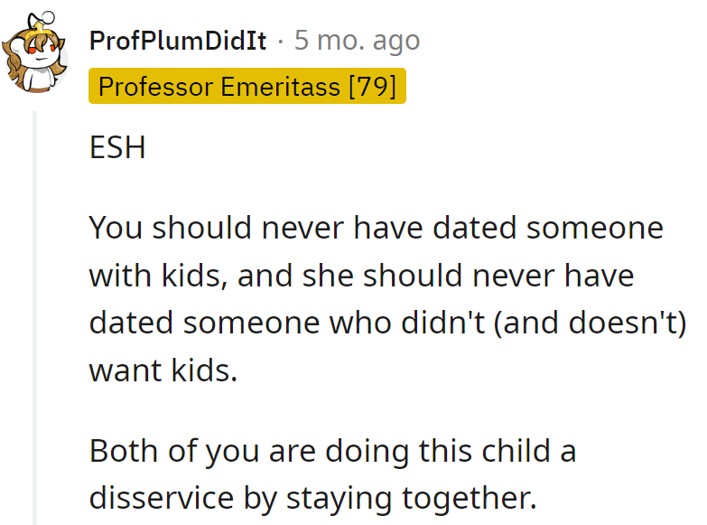Click the Professor Emeritass [79] flair badge

click(x=247, y=87)
